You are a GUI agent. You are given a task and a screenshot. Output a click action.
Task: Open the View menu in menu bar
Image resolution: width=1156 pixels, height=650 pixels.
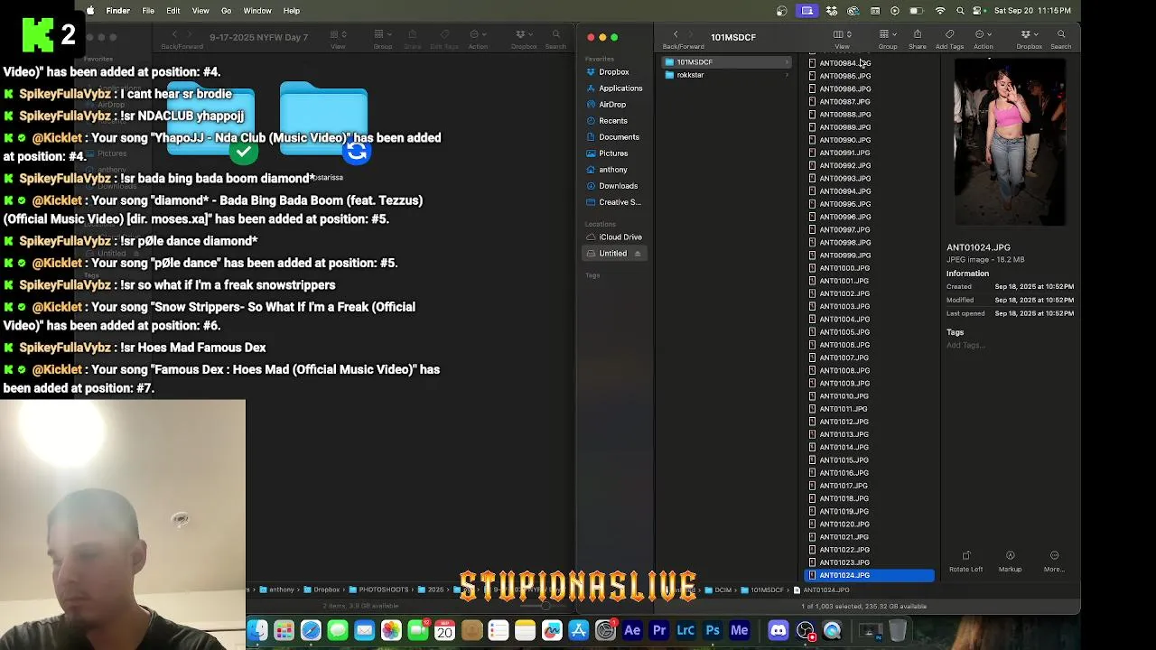tap(200, 11)
